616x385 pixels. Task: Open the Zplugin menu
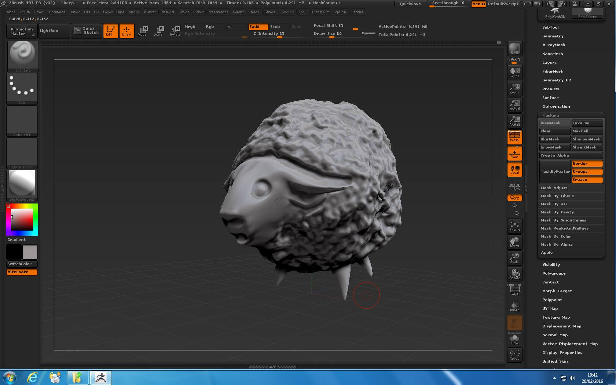(x=340, y=12)
